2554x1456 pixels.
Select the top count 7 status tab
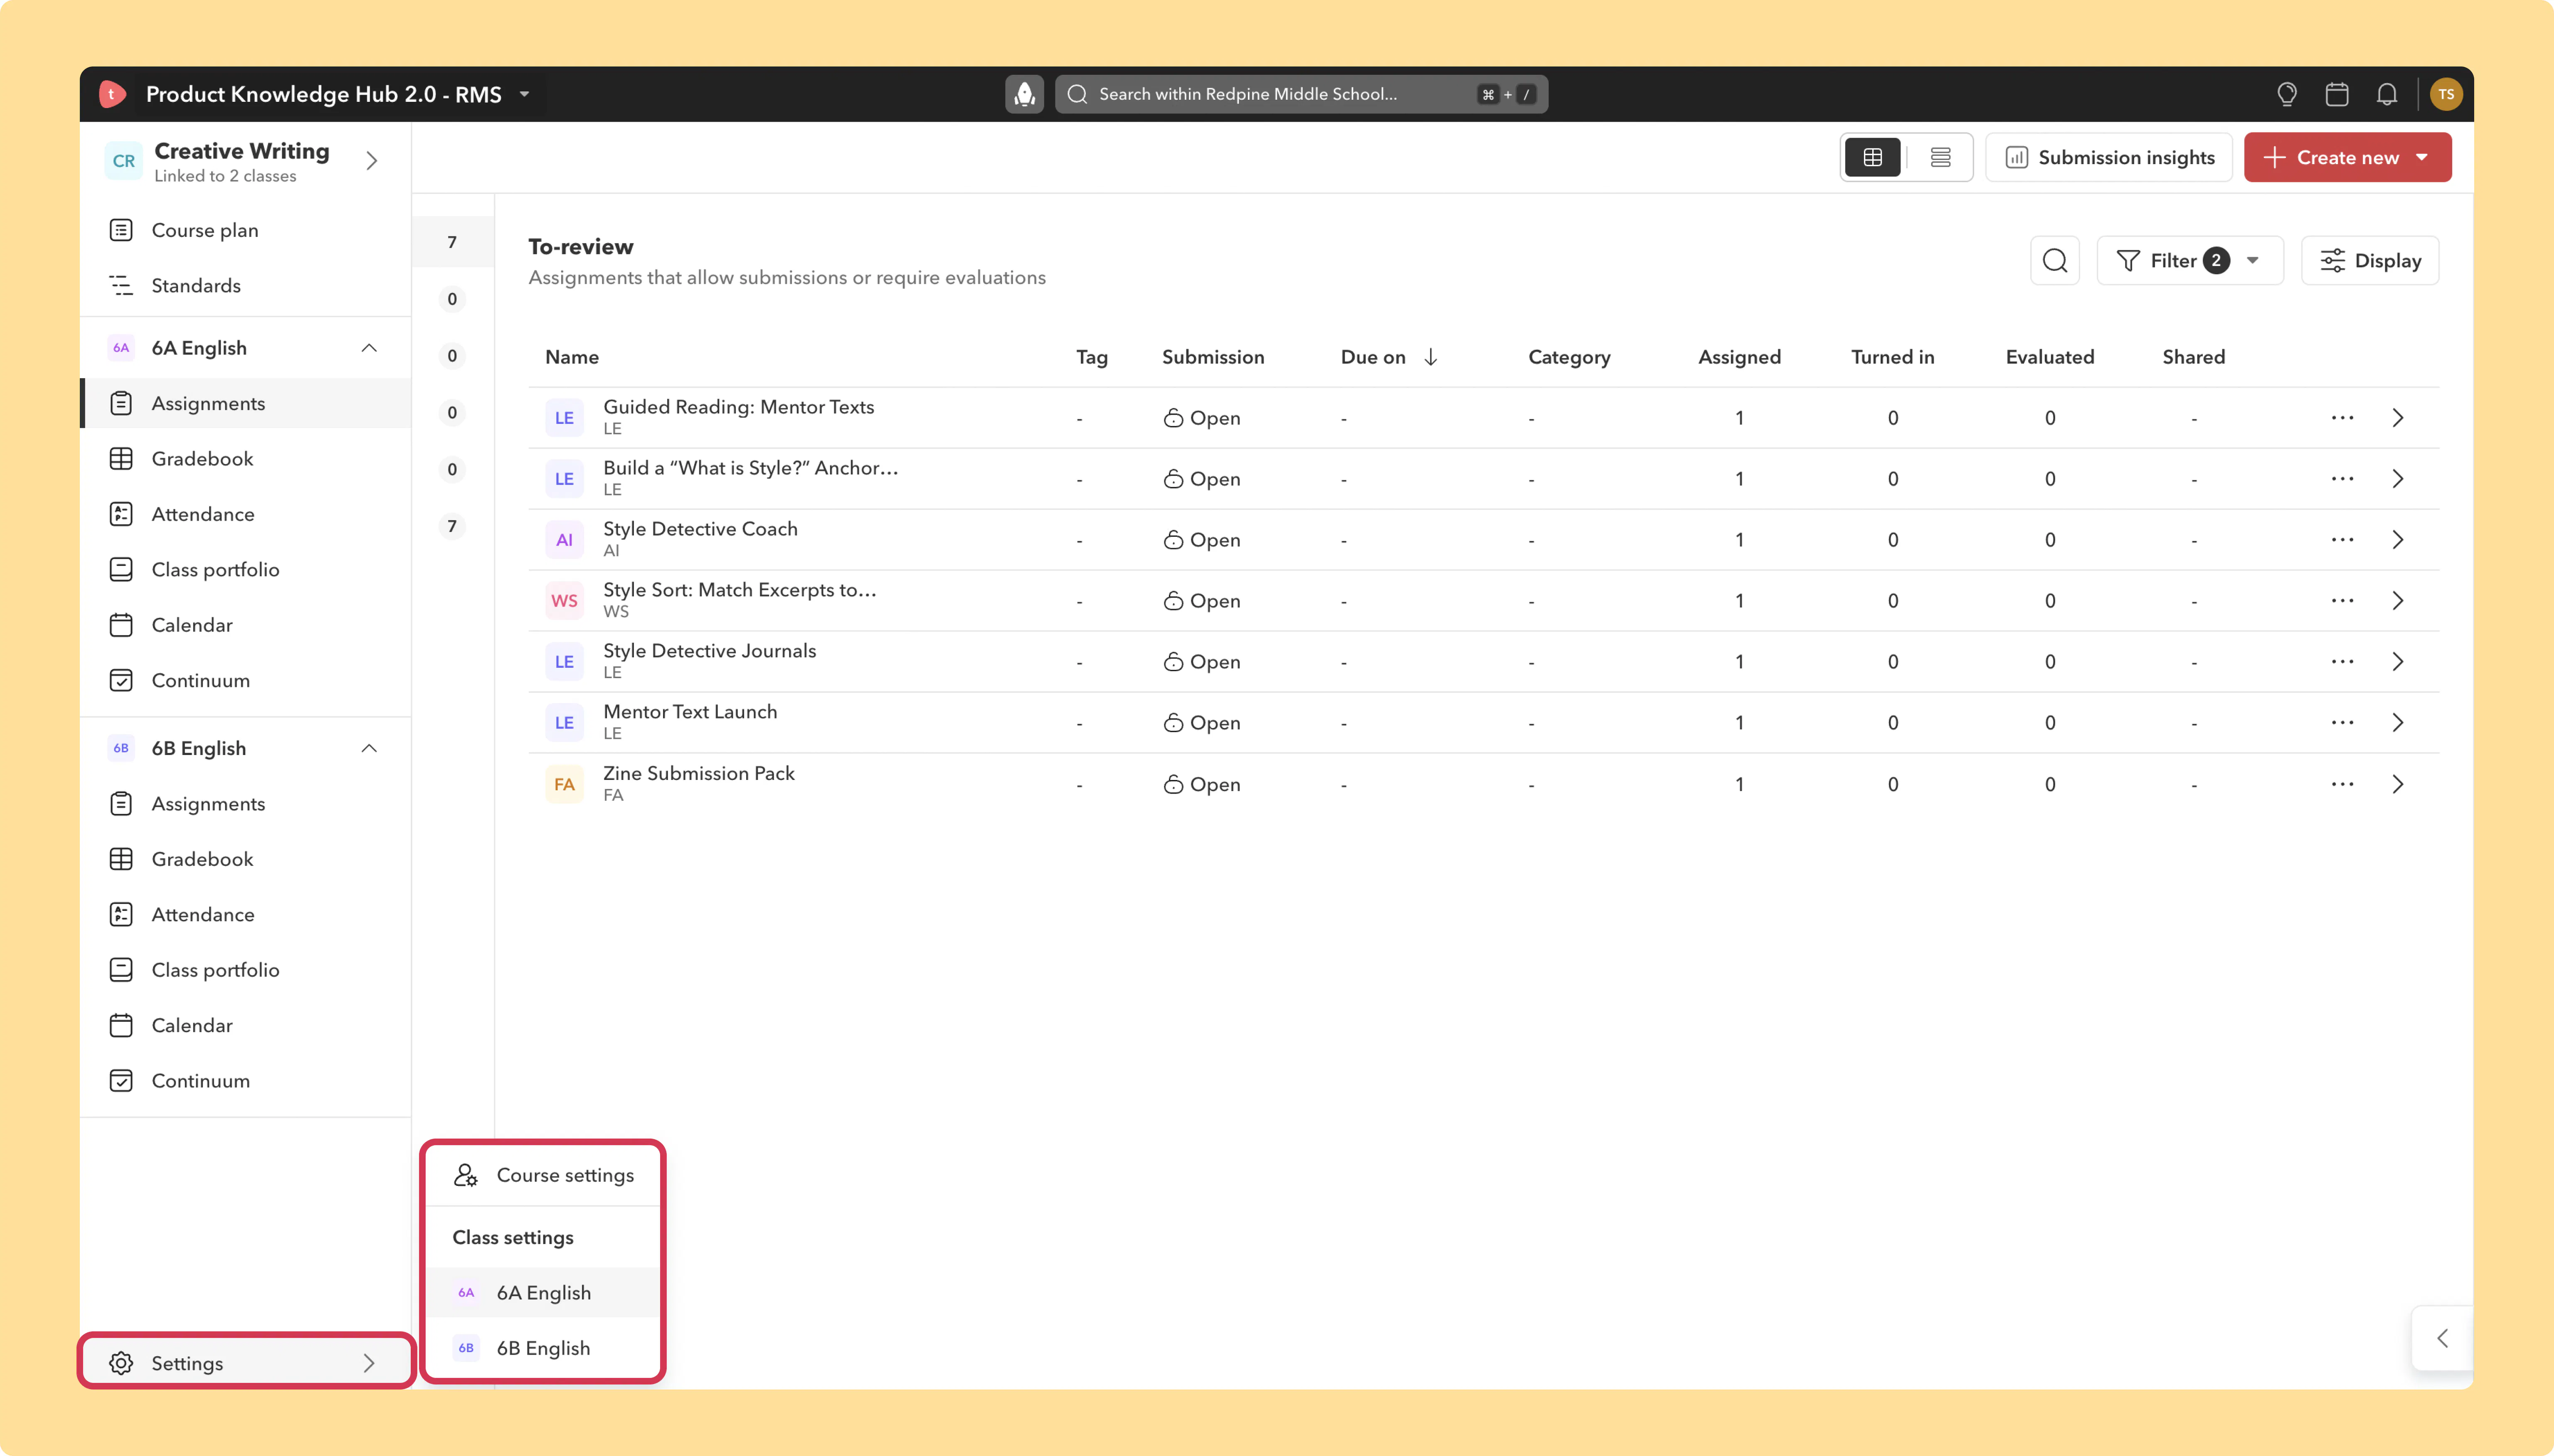click(x=452, y=242)
